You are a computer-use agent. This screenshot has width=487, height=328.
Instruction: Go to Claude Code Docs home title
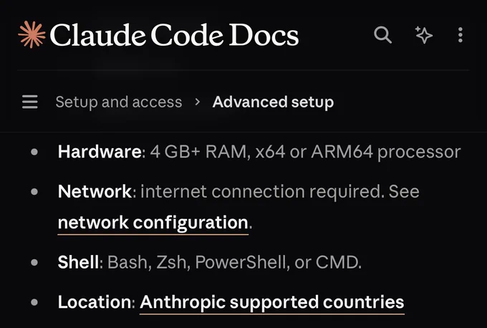(x=174, y=35)
